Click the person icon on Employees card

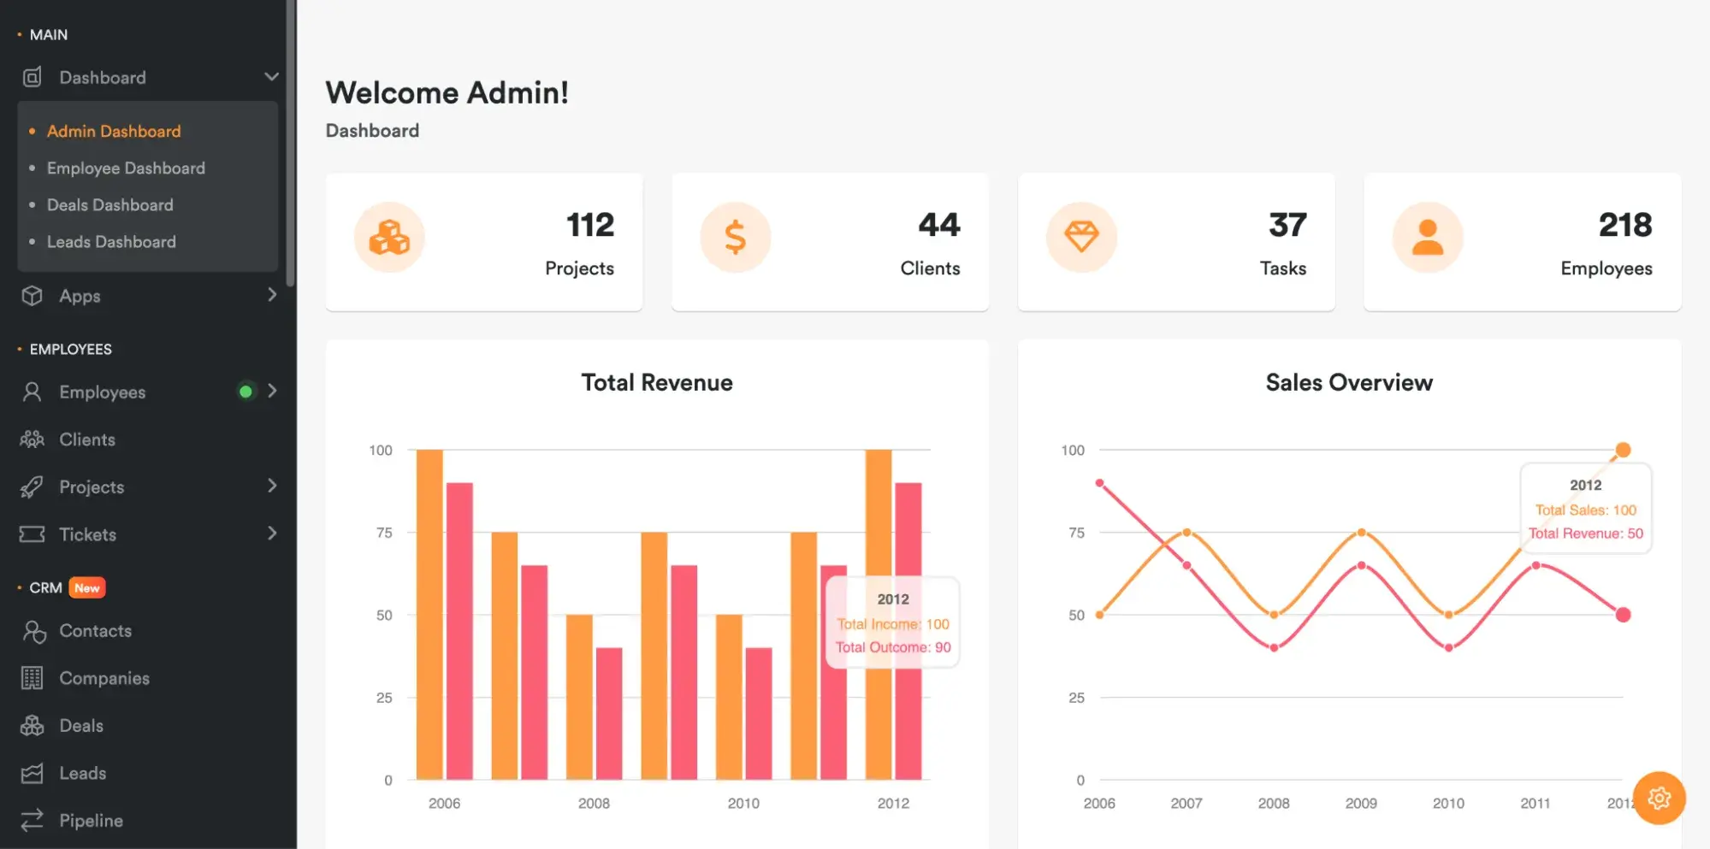coord(1427,238)
